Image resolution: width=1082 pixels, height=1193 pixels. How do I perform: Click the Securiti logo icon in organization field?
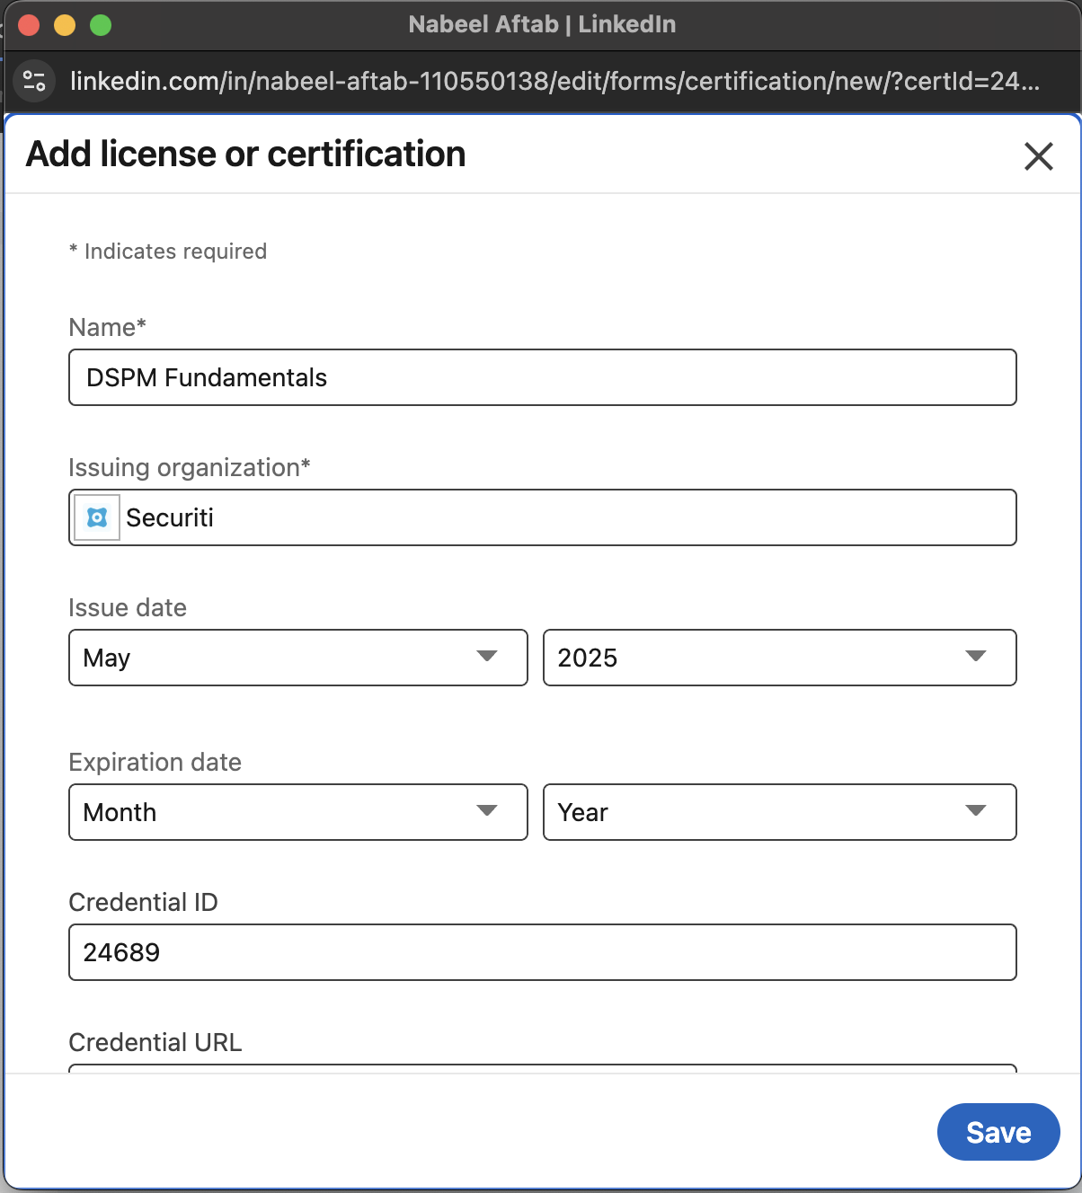click(97, 517)
